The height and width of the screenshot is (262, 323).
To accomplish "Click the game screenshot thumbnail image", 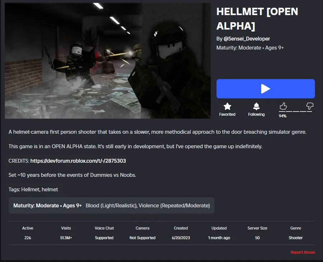I will 108,61.
